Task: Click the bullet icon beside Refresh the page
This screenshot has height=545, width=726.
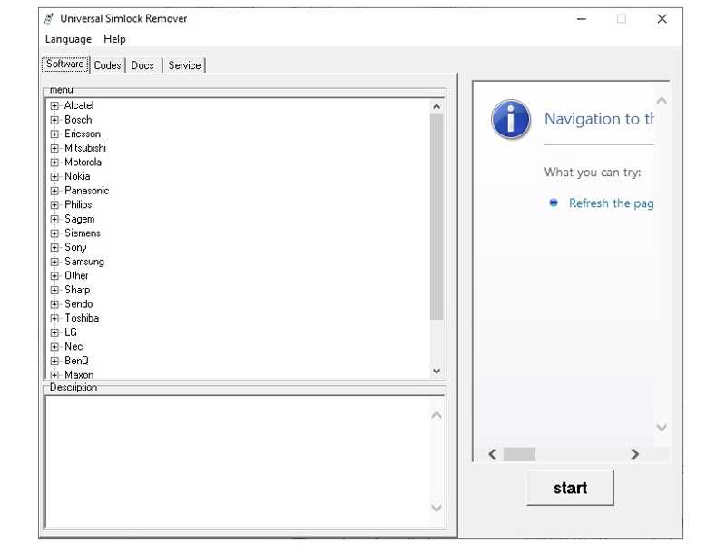Action: [x=554, y=203]
